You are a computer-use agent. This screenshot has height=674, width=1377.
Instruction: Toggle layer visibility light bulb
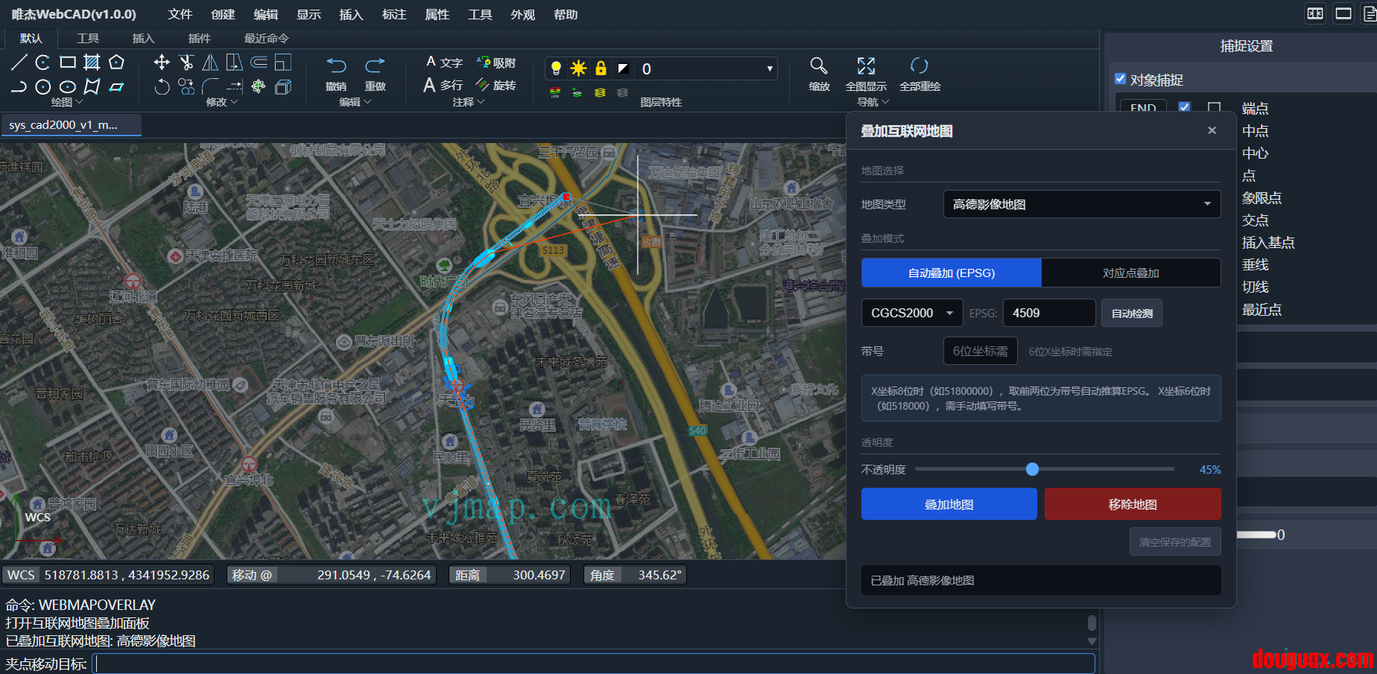556,69
